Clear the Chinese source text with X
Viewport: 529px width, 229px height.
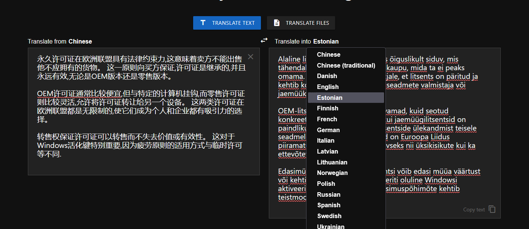[251, 57]
